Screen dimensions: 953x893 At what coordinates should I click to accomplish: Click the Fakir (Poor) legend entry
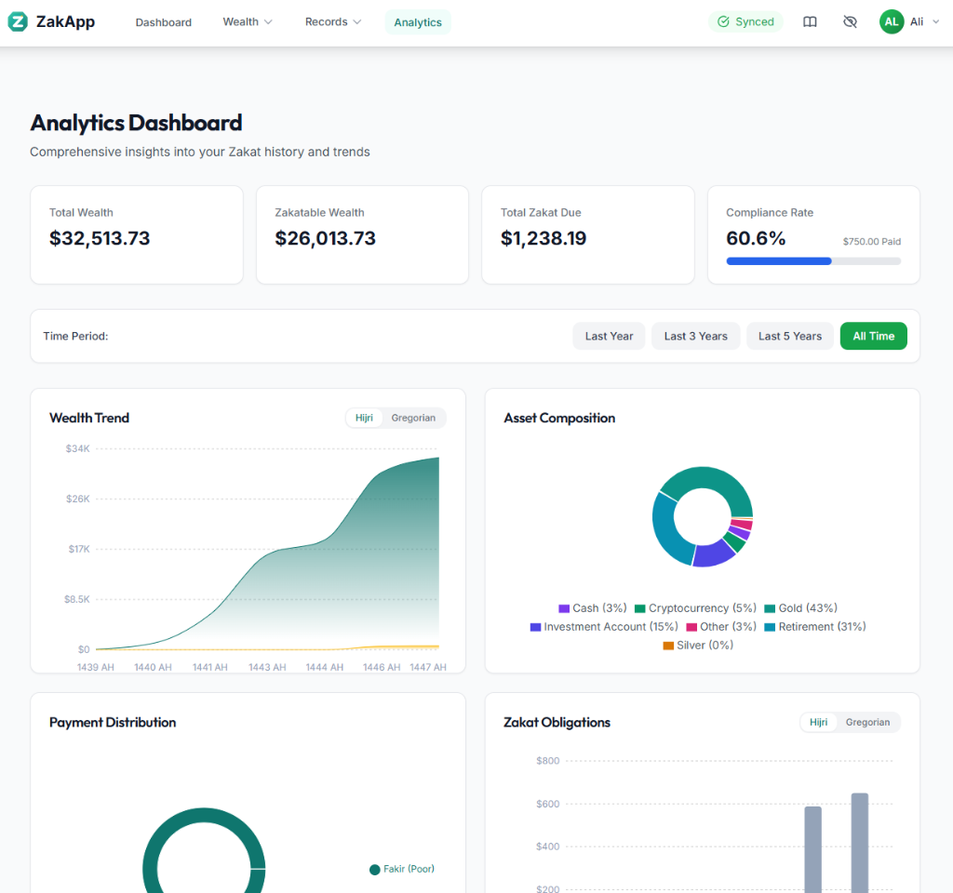[x=402, y=869]
